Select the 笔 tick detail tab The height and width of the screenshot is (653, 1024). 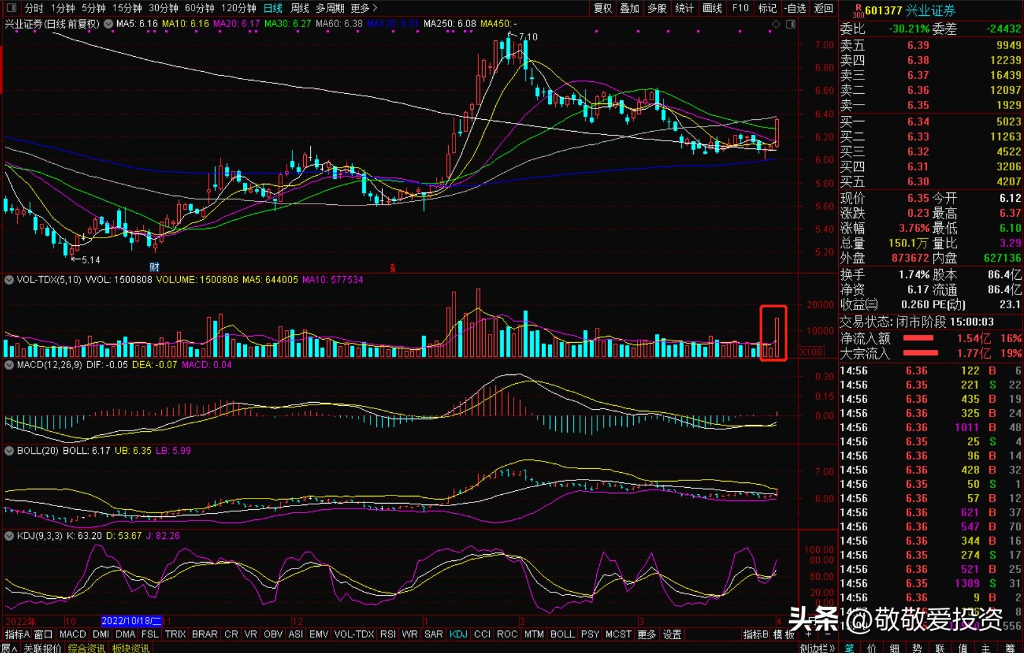849,648
